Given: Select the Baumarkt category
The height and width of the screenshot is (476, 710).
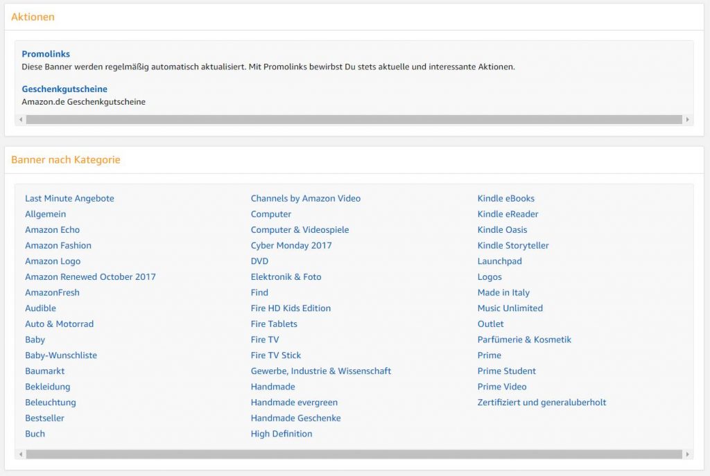Looking at the screenshot, I should [45, 371].
